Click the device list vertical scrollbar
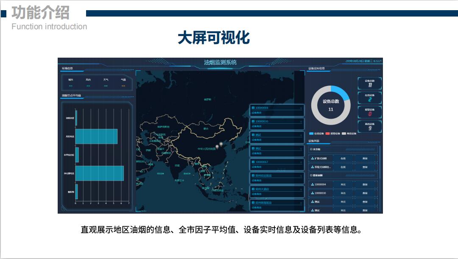Image resolution: width=458 pixels, height=259 pixels. click(x=380, y=178)
